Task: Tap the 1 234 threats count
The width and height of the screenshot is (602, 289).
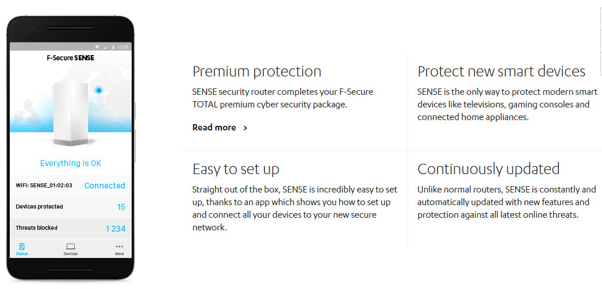Action: coord(116,229)
